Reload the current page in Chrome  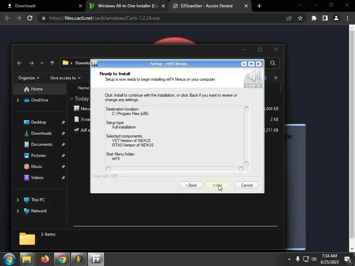[30, 18]
